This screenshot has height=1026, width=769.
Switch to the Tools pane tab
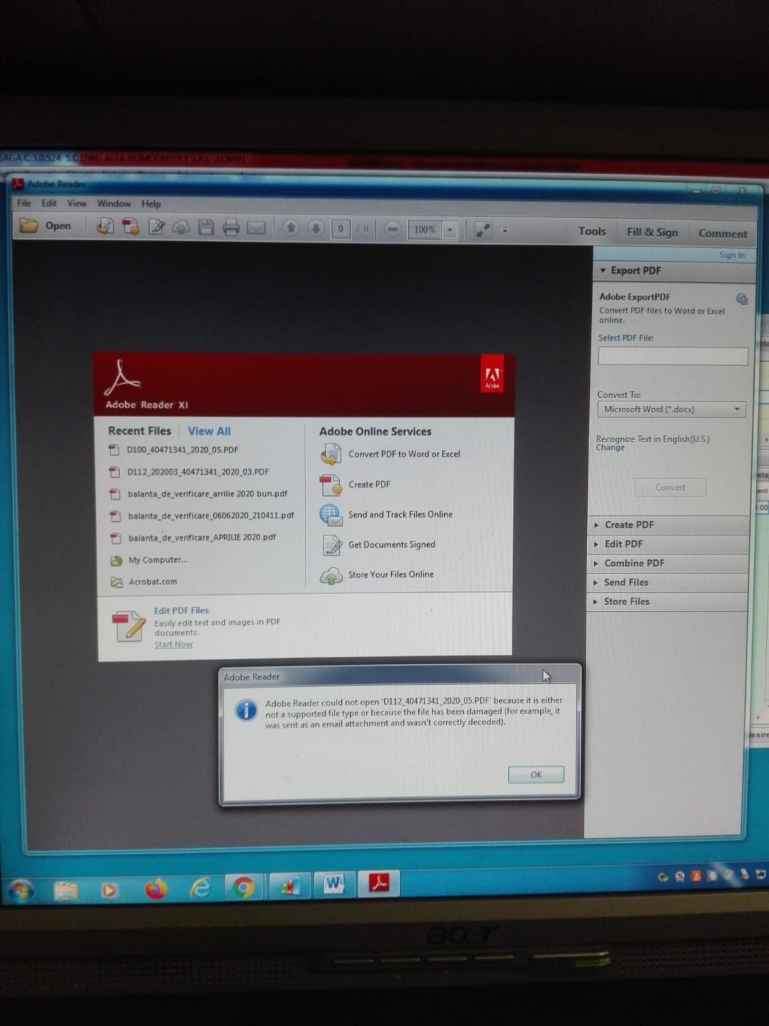tap(592, 231)
